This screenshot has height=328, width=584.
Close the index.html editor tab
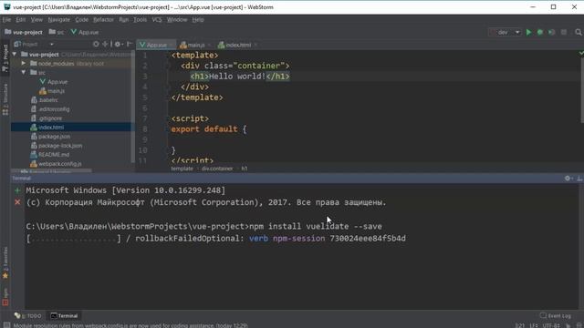pyautogui.click(x=255, y=45)
